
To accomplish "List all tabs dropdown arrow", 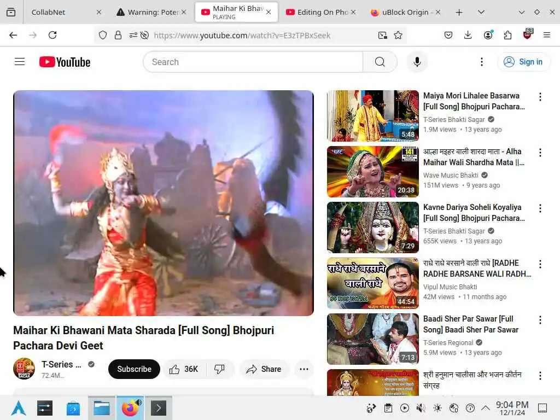I will (x=481, y=12).
